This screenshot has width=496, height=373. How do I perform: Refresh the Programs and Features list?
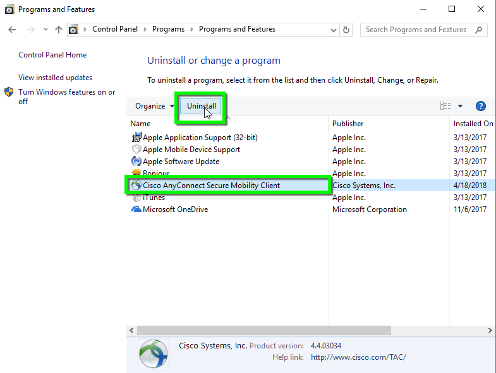[x=346, y=30]
